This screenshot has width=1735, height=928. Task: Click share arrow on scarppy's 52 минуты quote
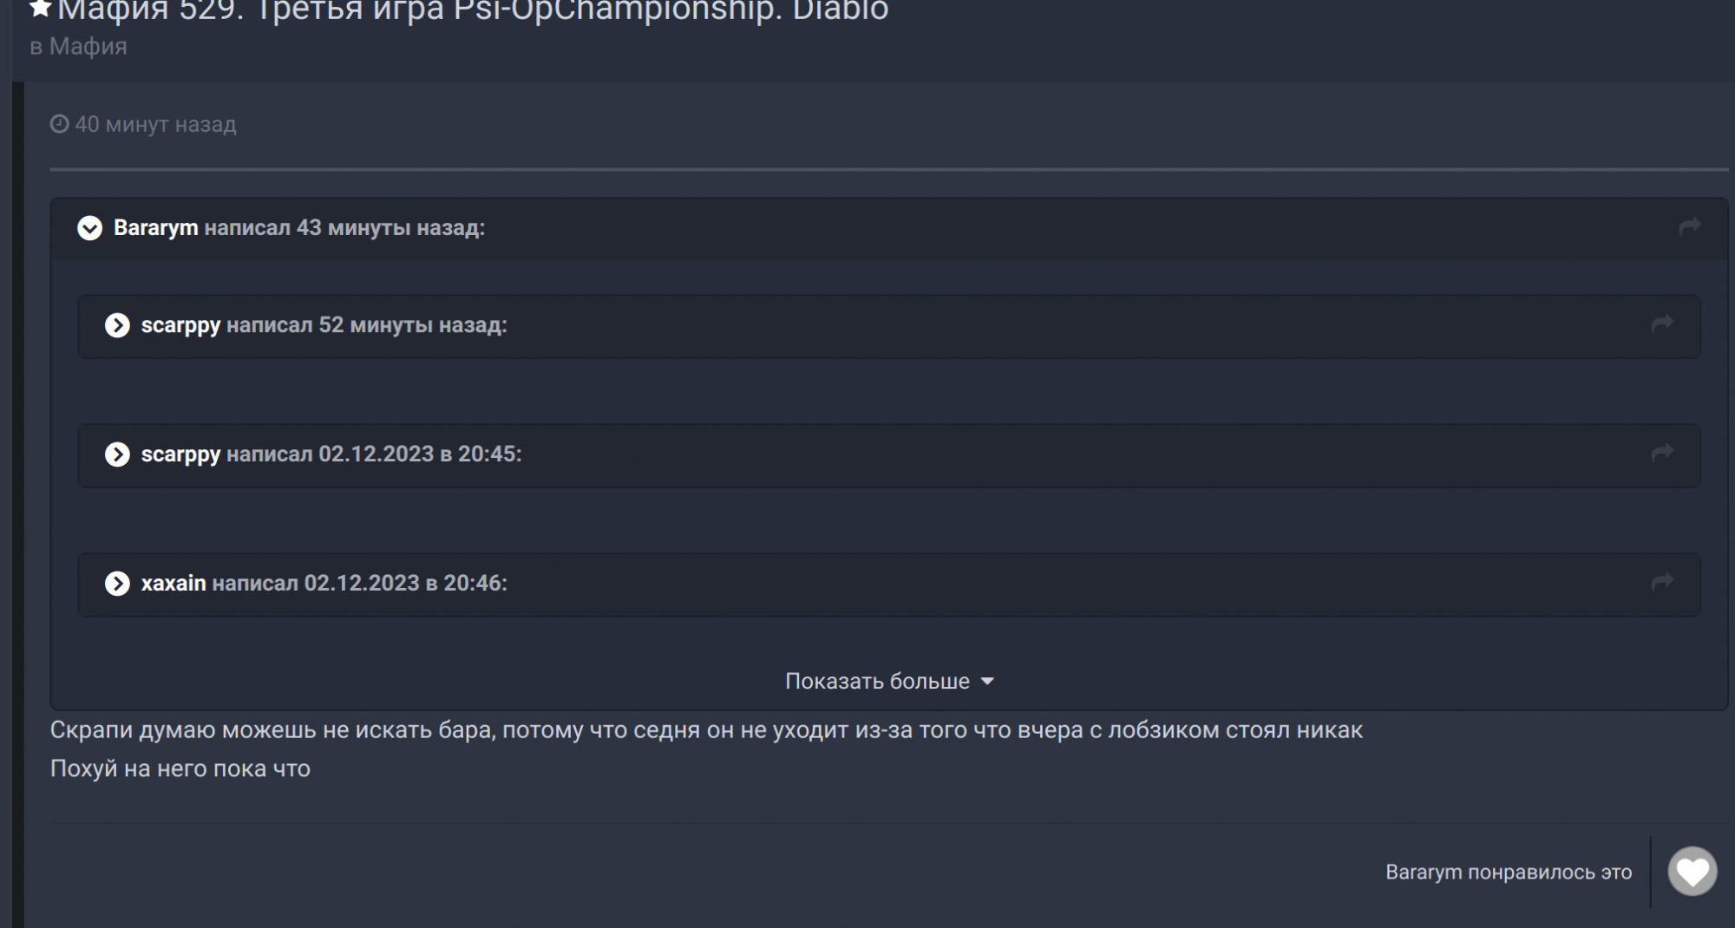point(1661,324)
